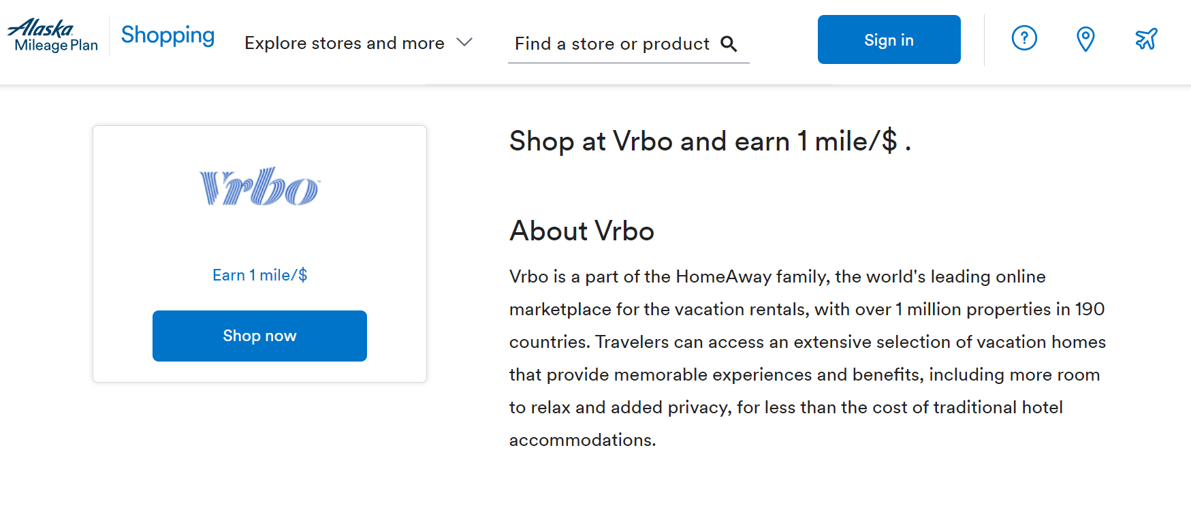Open the Explore stores and more menu

344,43
